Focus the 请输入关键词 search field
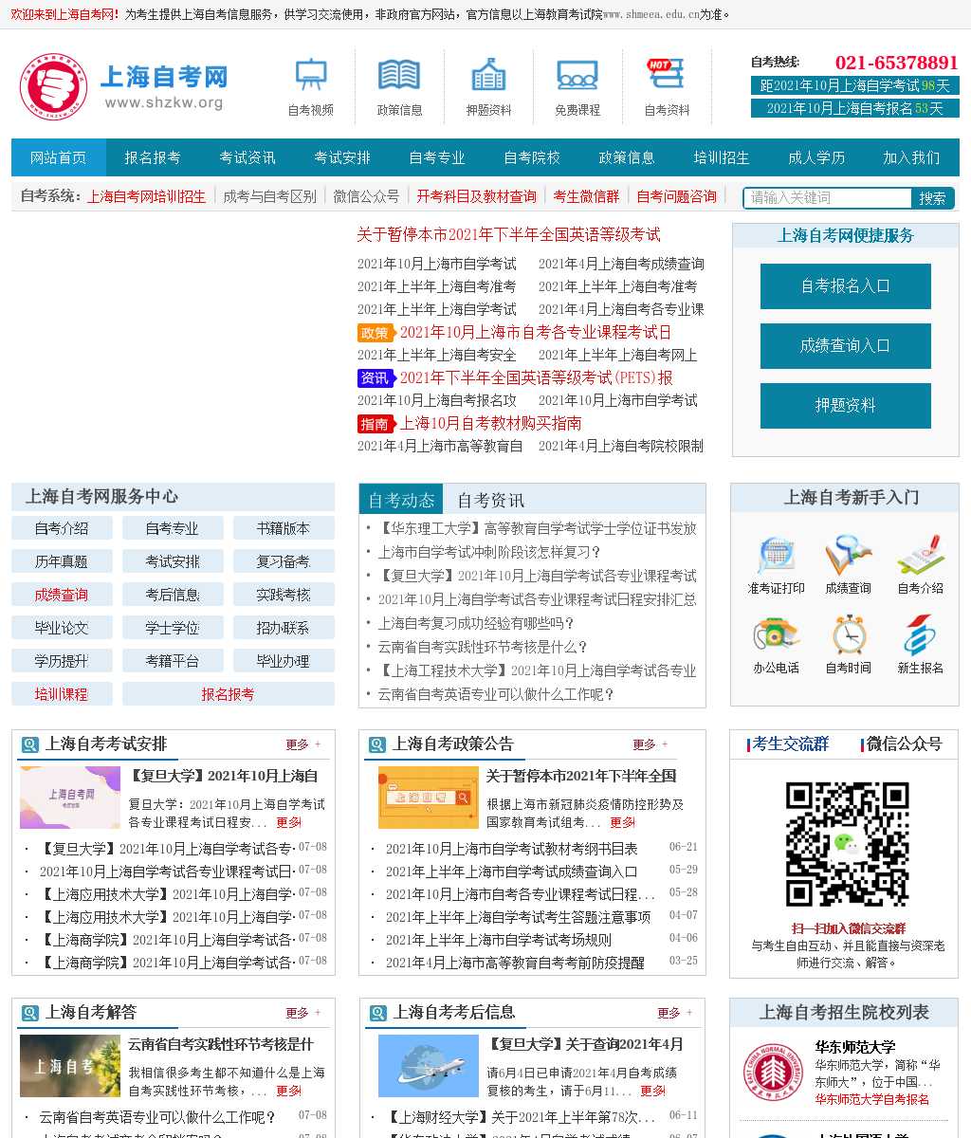The height and width of the screenshot is (1138, 971). point(828,197)
